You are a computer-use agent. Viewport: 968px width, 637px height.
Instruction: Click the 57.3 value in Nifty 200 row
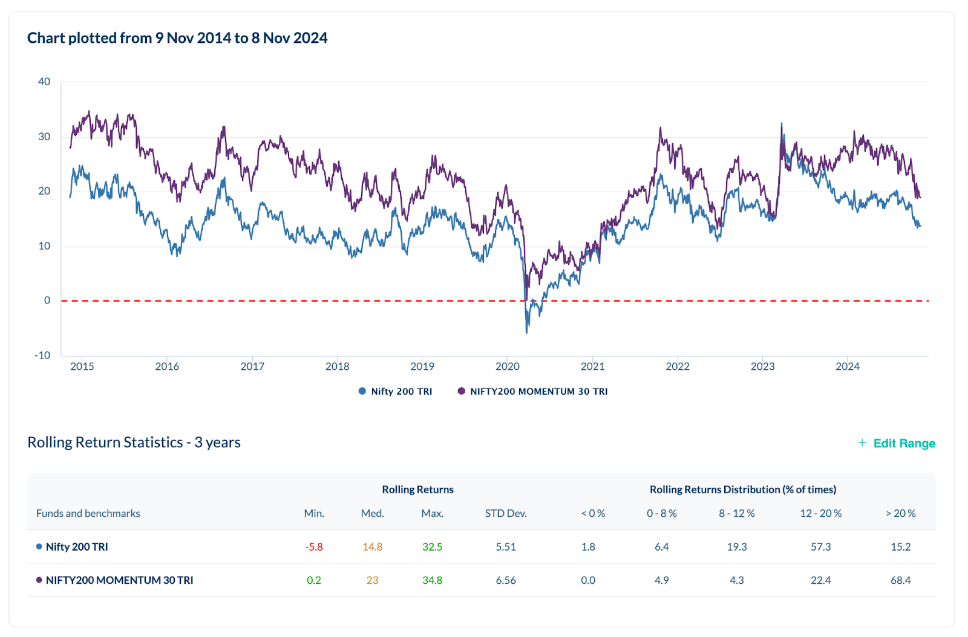tap(821, 547)
